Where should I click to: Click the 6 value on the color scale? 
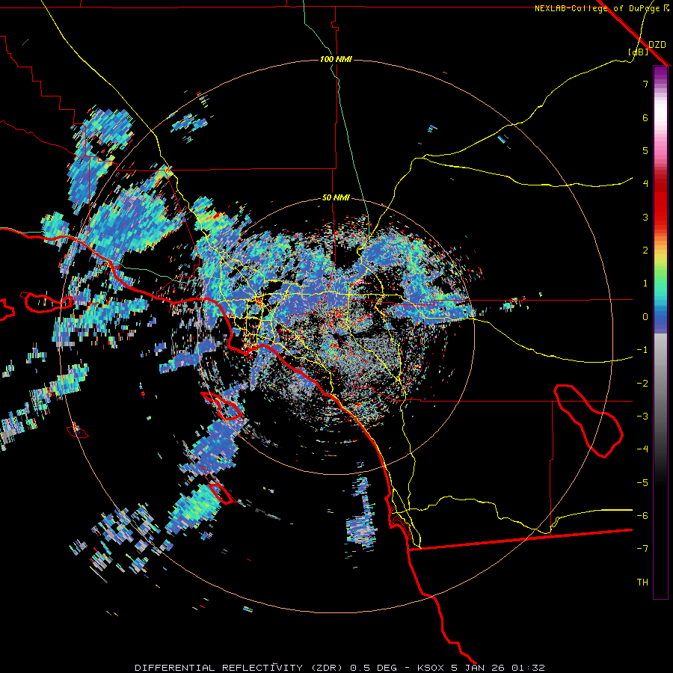tap(645, 117)
